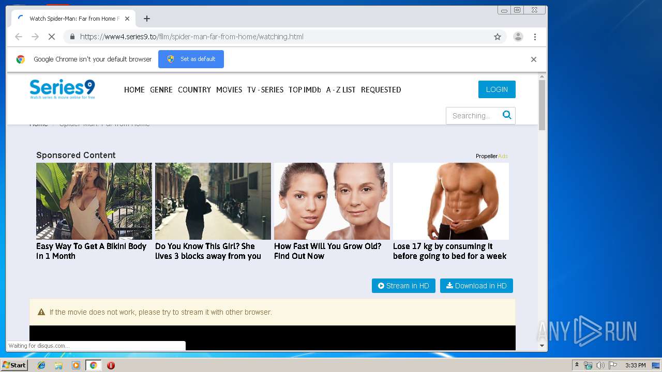Launch Internet Explorer from taskbar
Image resolution: width=662 pixels, height=372 pixels.
tap(41, 365)
